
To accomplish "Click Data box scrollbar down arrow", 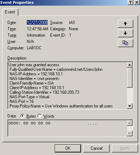I will pyautogui.click(x=130, y=134).
